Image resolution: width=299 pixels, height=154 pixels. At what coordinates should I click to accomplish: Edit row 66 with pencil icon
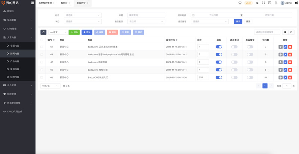click(x=285, y=77)
